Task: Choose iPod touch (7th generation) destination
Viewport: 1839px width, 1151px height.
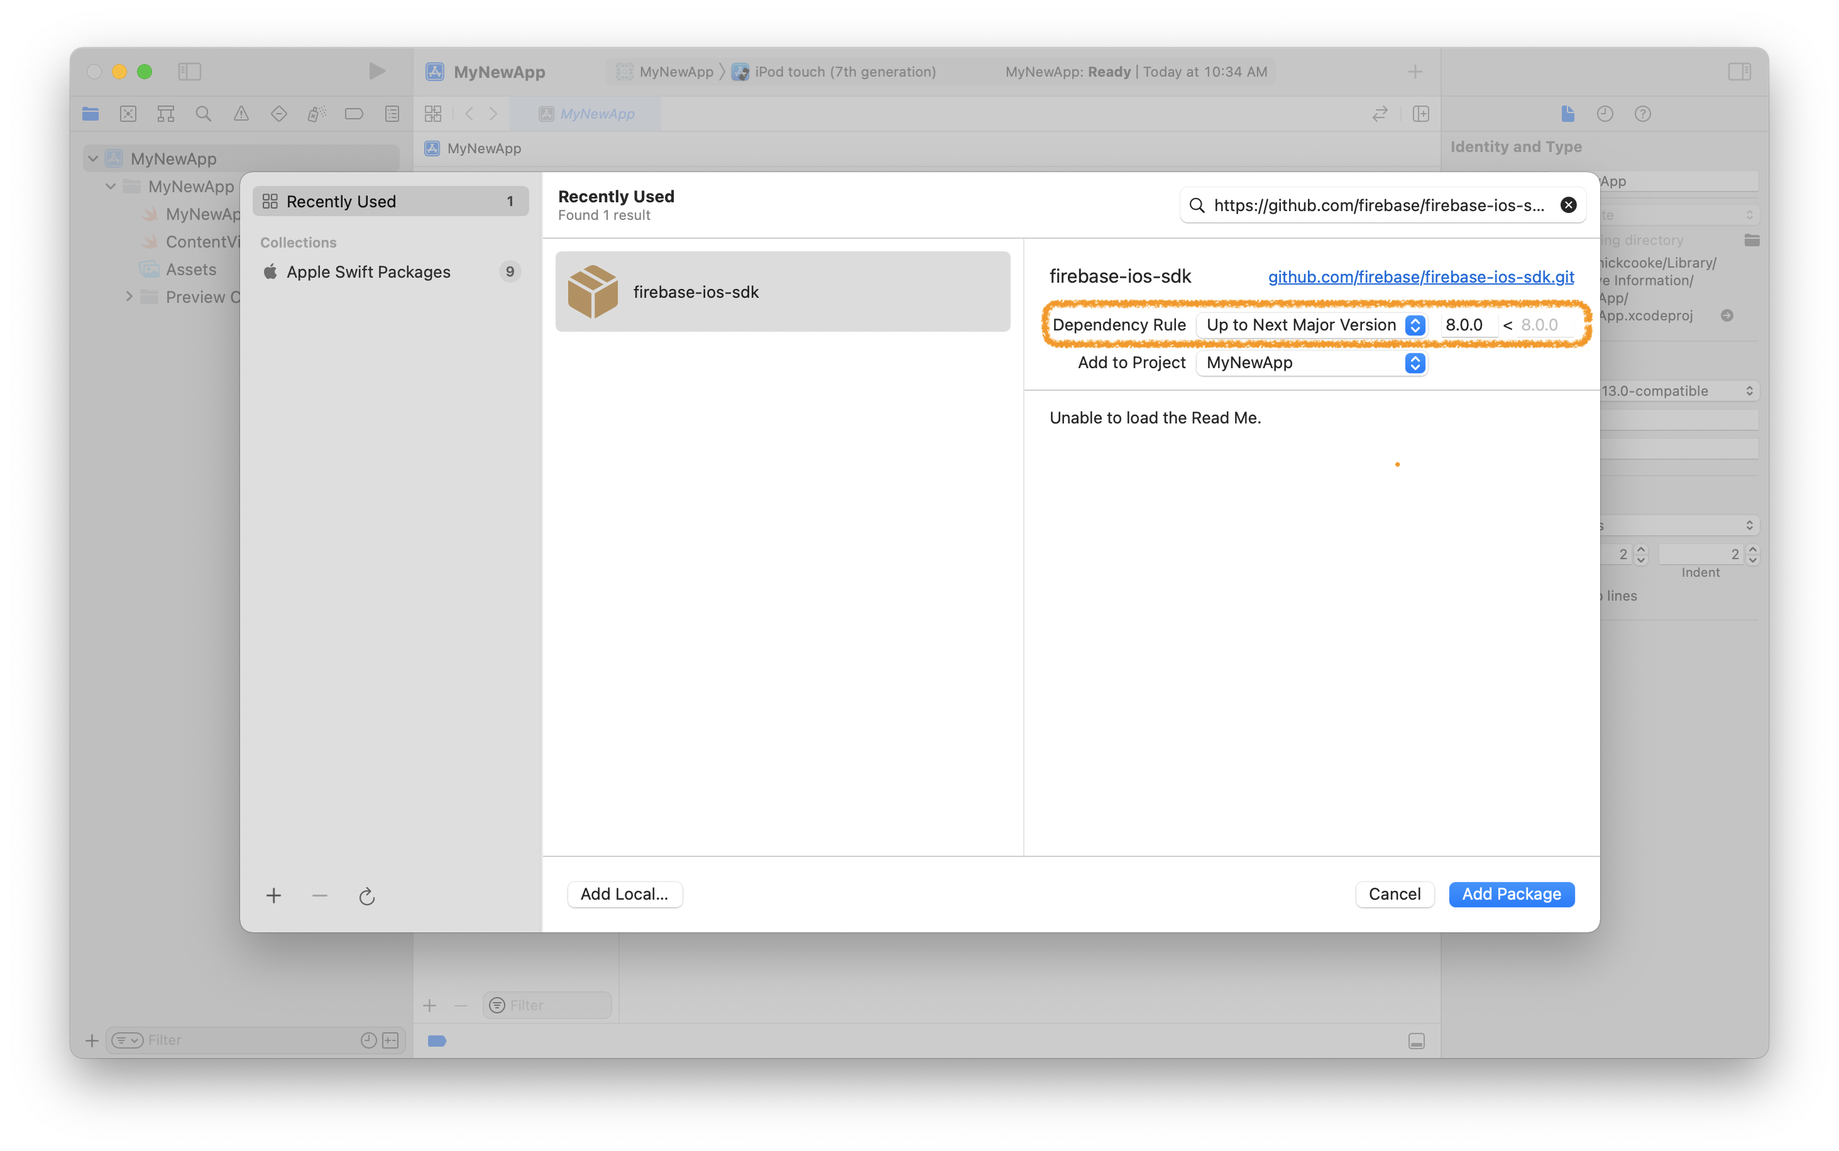Action: (x=835, y=72)
